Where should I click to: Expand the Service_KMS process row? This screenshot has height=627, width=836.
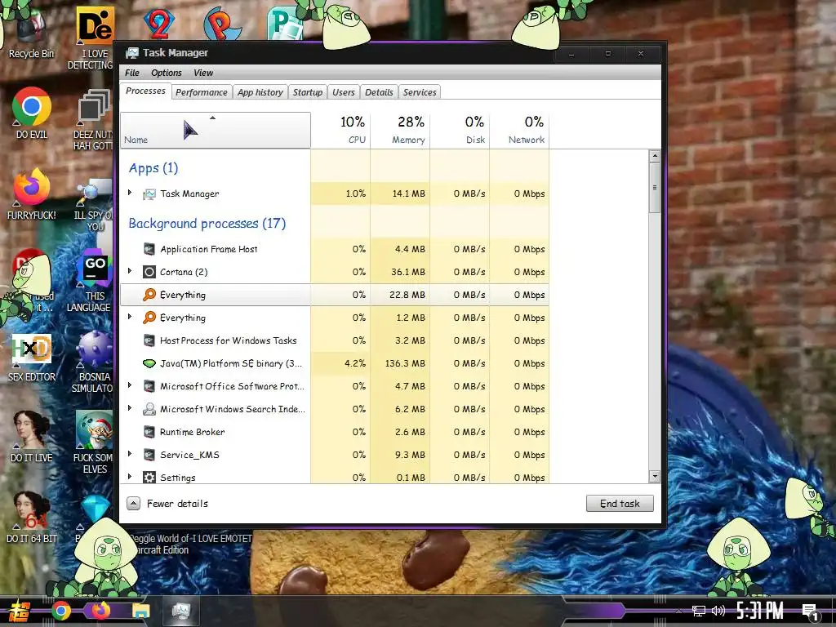coord(130,454)
